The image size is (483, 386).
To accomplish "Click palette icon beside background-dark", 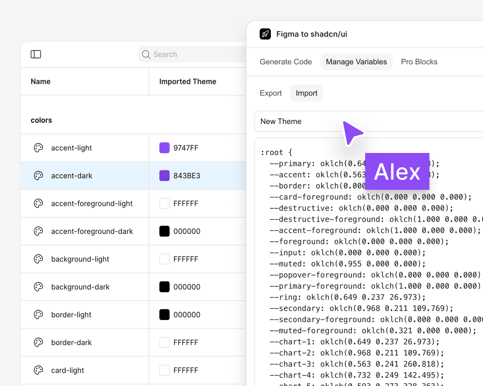I will [38, 287].
